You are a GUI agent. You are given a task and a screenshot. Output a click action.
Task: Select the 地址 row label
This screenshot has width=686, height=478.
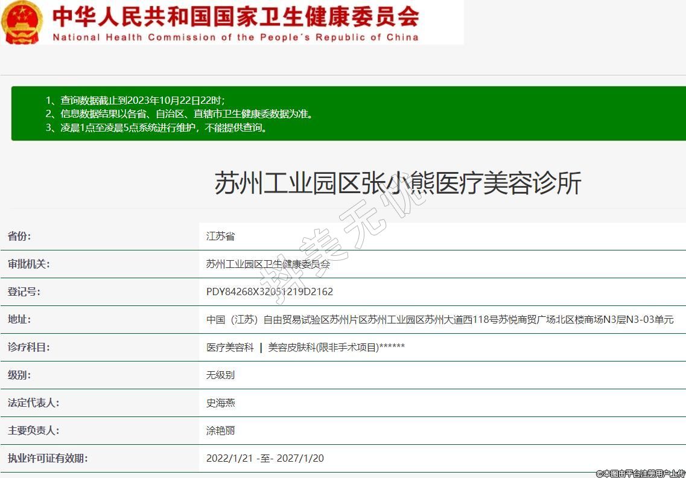click(x=19, y=319)
